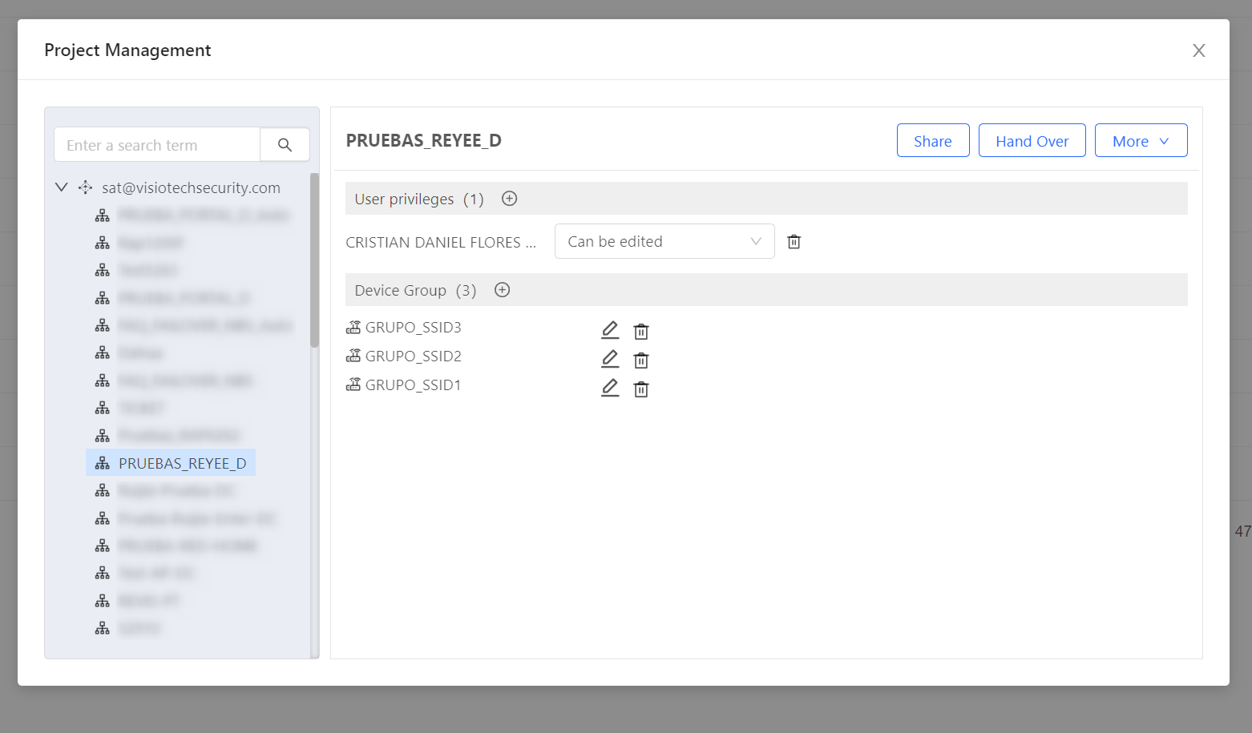The image size is (1252, 733).
Task: Select sat@visiotechsecurity.com root node
Action: click(191, 187)
